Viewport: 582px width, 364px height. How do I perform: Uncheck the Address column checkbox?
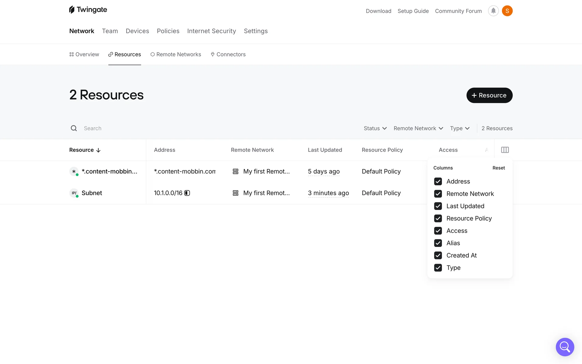(438, 181)
